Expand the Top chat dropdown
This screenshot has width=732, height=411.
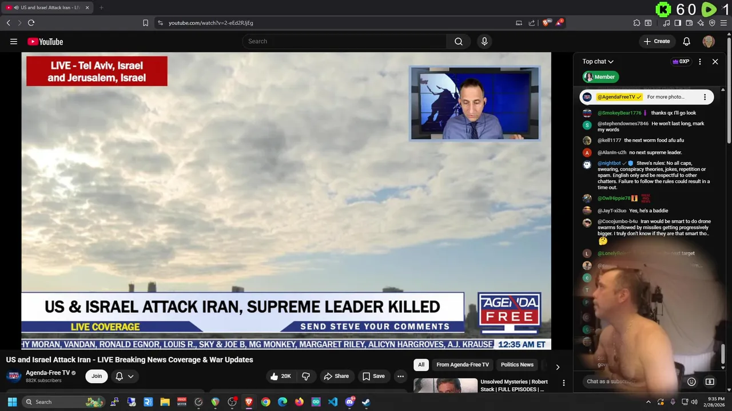pyautogui.click(x=598, y=62)
